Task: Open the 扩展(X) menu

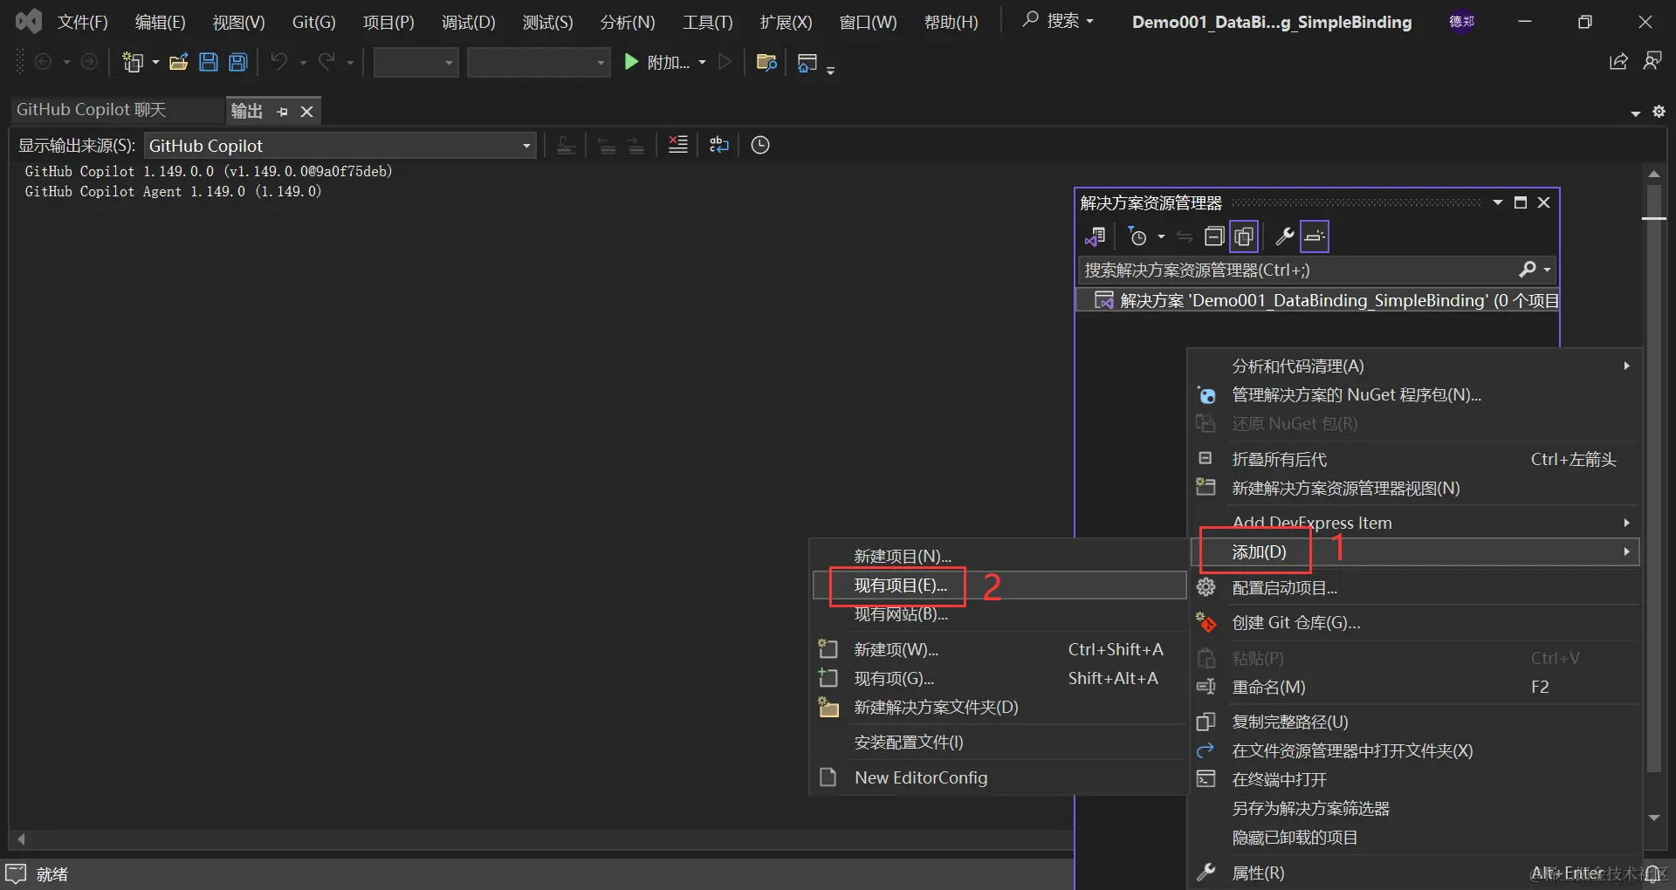Action: 786,22
